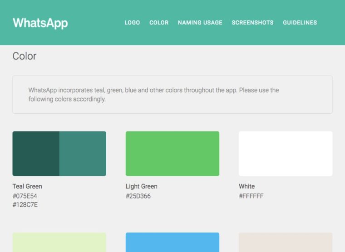Click the #075E54 hex code
The height and width of the screenshot is (252, 345).
[x=25, y=196]
